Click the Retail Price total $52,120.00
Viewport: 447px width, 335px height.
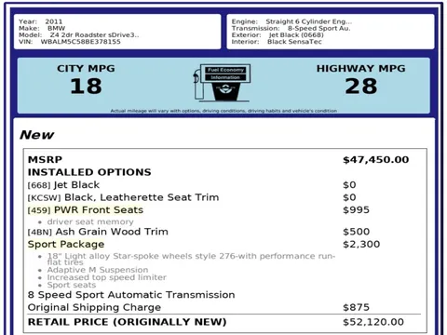coord(373,322)
